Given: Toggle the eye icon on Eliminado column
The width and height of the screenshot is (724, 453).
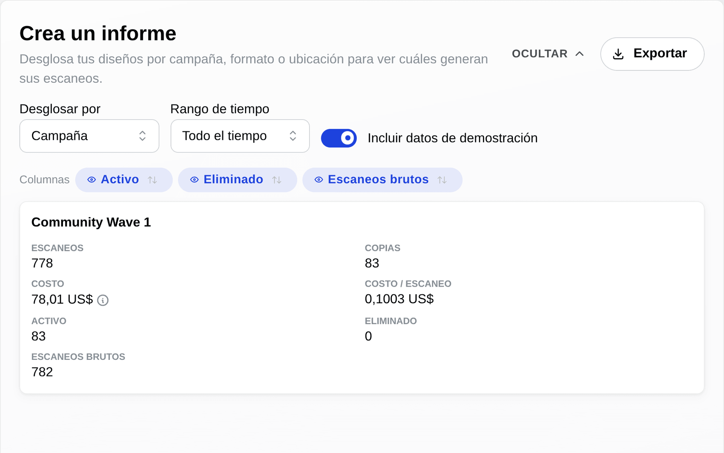Looking at the screenshot, I should click(x=194, y=180).
